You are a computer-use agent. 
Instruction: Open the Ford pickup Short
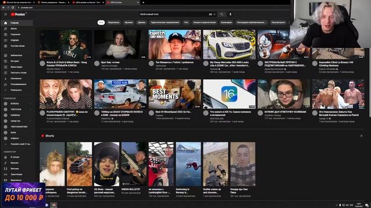click(x=79, y=164)
